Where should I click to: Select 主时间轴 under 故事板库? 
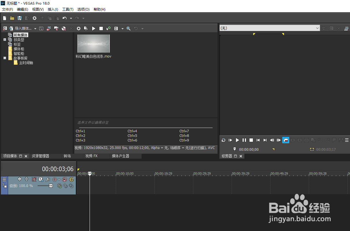[26, 63]
